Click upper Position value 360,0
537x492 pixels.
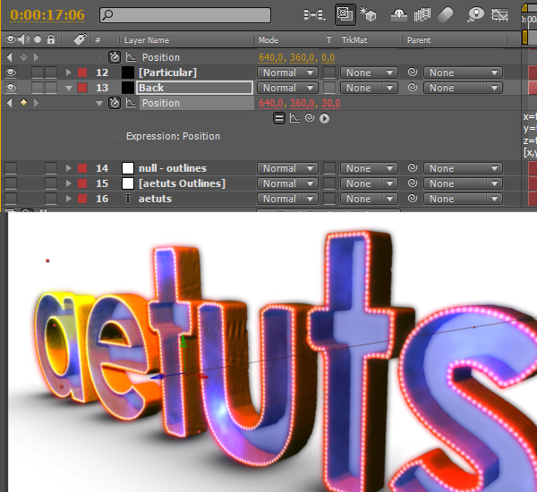tap(303, 57)
